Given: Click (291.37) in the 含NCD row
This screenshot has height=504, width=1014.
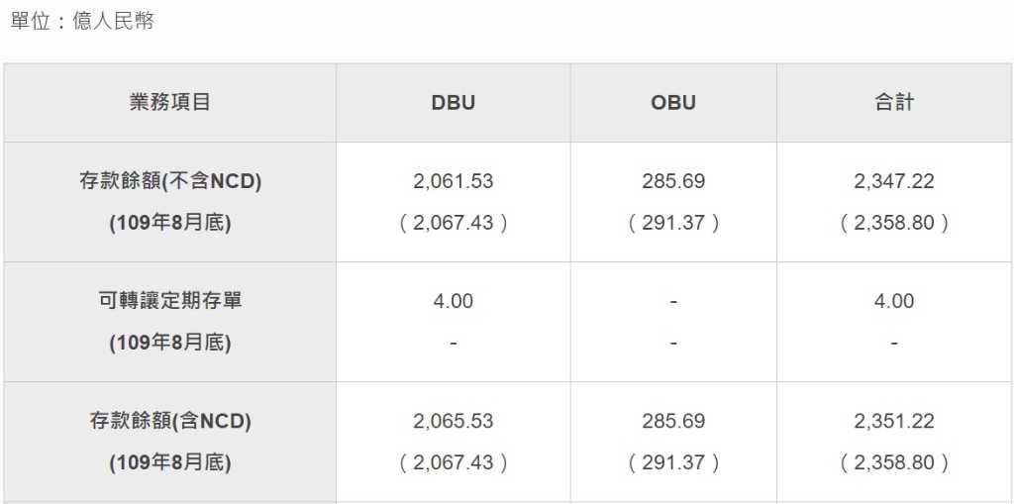Looking at the screenshot, I should (673, 463).
